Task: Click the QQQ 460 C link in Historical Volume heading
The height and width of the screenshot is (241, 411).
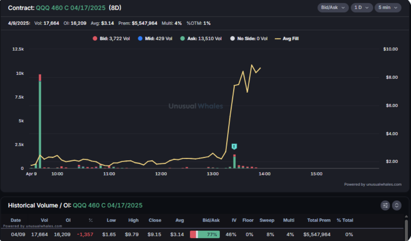Action: [108, 205]
